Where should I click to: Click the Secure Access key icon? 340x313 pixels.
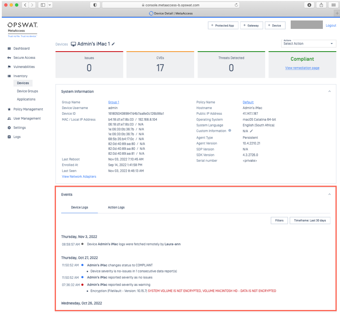pos(9,57)
